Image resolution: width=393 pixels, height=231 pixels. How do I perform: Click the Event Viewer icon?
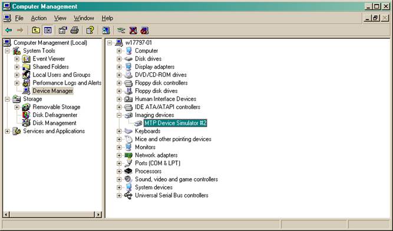point(27,59)
